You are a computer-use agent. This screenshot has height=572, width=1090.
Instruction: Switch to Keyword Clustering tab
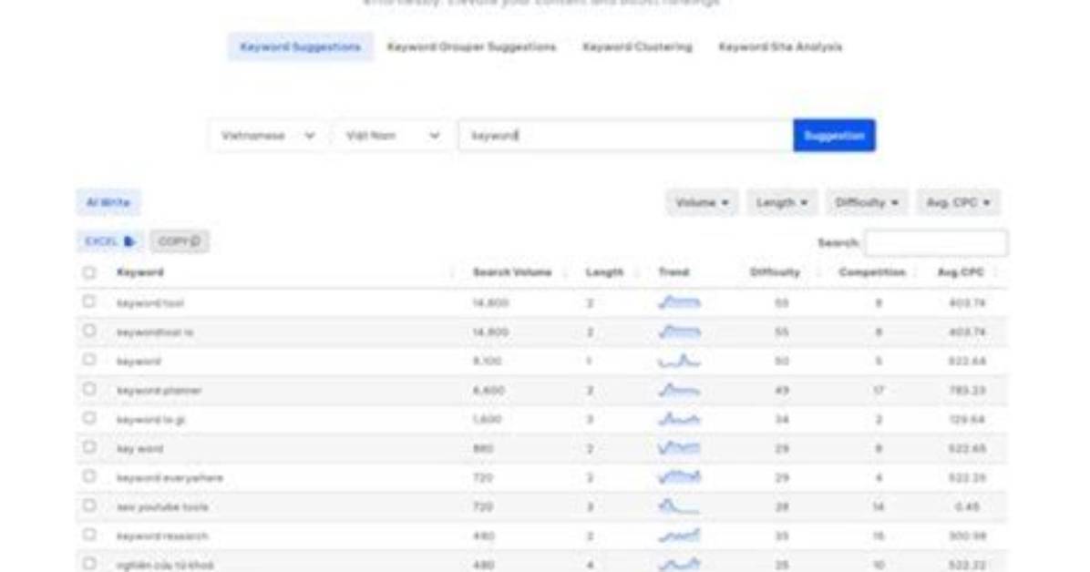[x=637, y=46]
